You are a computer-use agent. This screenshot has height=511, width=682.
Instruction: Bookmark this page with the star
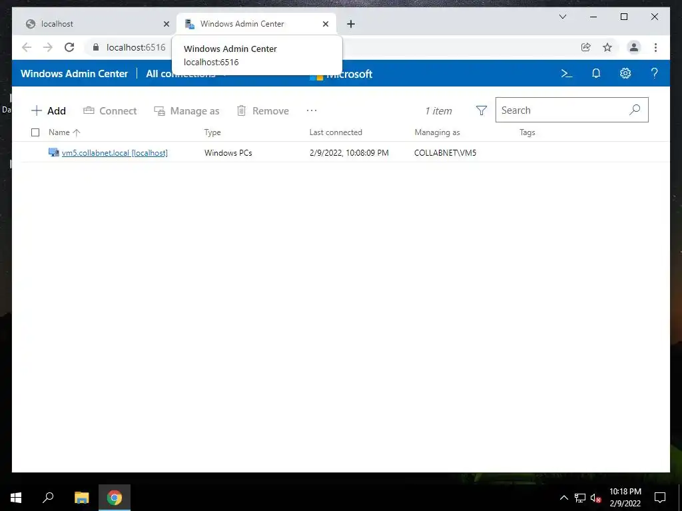pos(607,47)
